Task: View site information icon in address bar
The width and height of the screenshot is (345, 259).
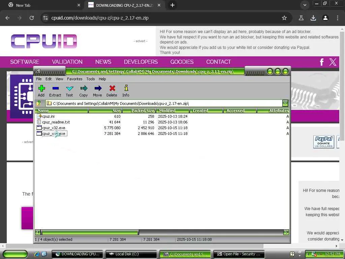Action: coord(45,18)
